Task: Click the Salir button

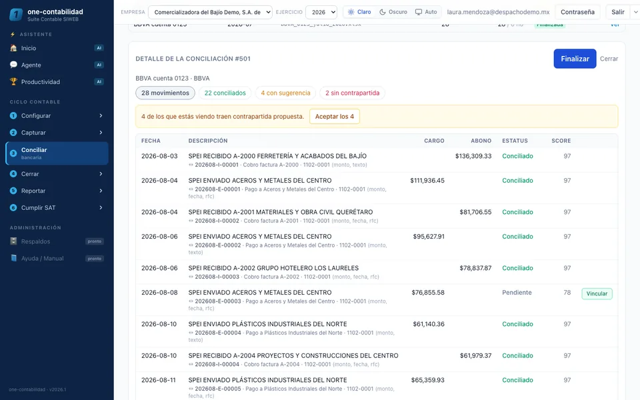Action: tap(617, 12)
